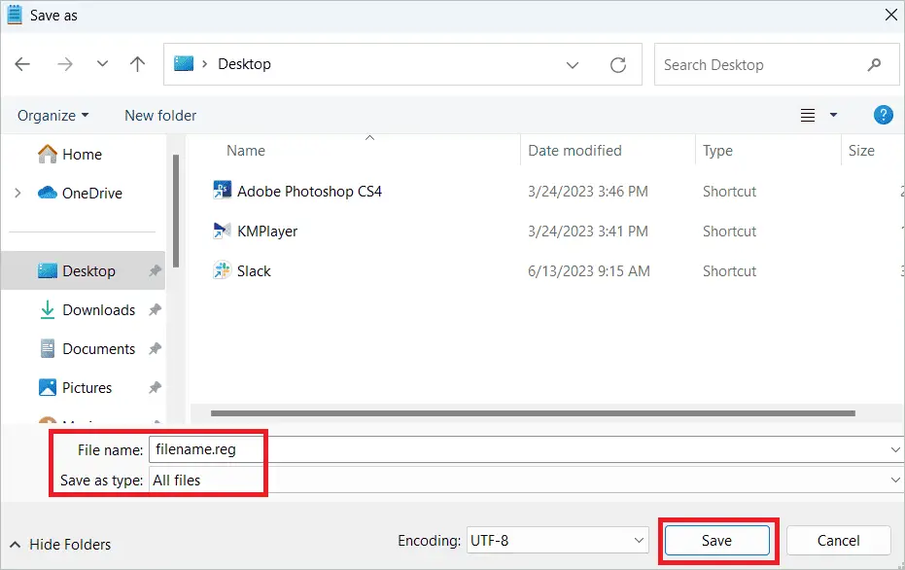Select the KMPlayer shortcut icon
The height and width of the screenshot is (570, 905).
tap(222, 232)
